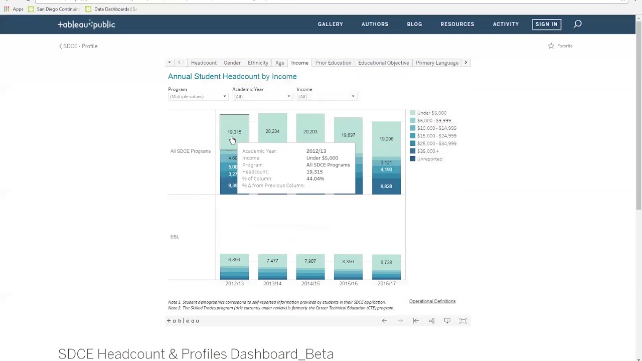Select the $35,000 + legend swatch
The height and width of the screenshot is (361, 642).
pos(413,151)
